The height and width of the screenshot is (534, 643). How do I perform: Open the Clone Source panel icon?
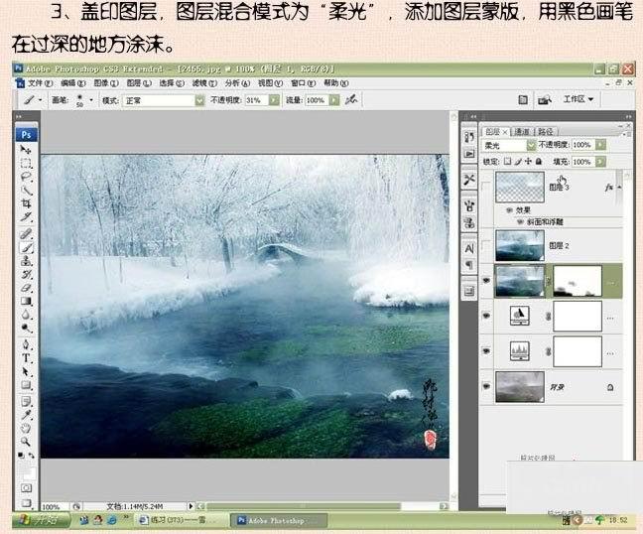pos(469,223)
